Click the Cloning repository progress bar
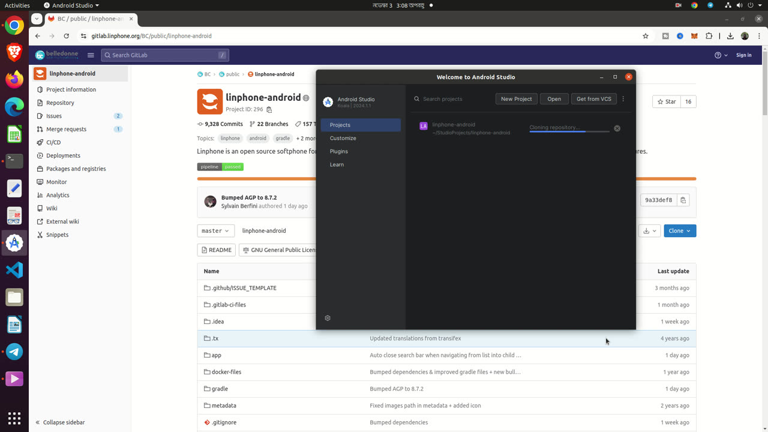Screen dimensions: 768x432 click(x=569, y=131)
